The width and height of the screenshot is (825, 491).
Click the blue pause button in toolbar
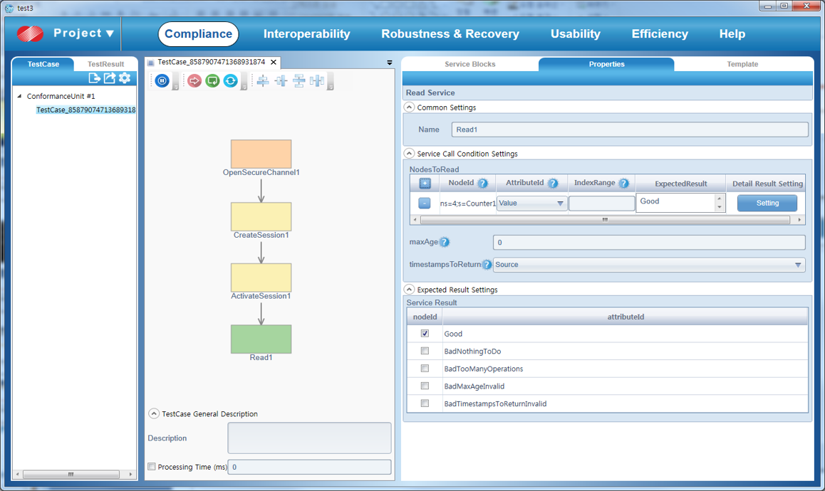162,81
